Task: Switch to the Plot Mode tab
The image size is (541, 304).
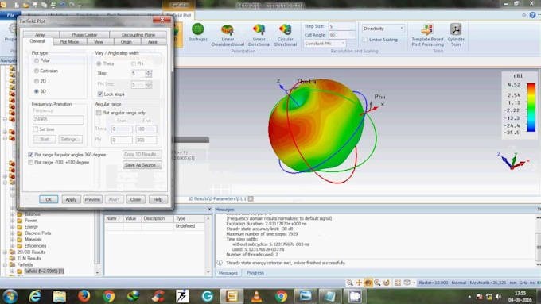Action: [69, 41]
